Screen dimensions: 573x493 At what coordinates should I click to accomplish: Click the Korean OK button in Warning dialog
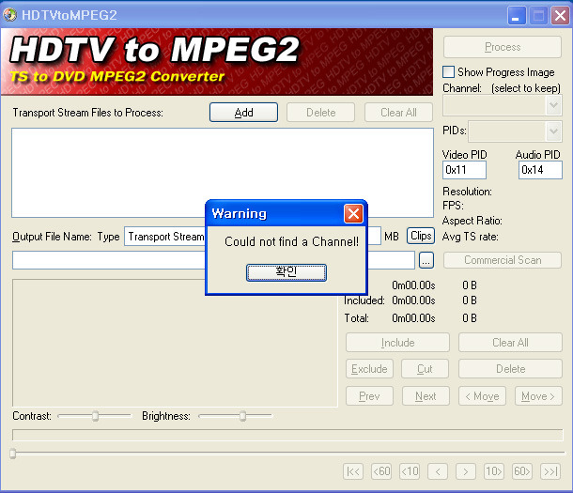286,272
